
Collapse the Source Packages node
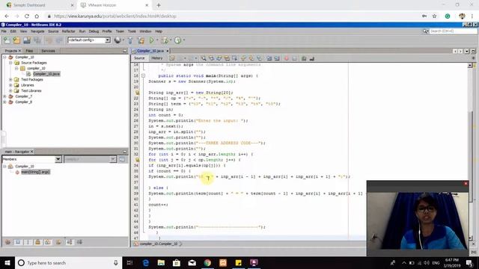10,63
